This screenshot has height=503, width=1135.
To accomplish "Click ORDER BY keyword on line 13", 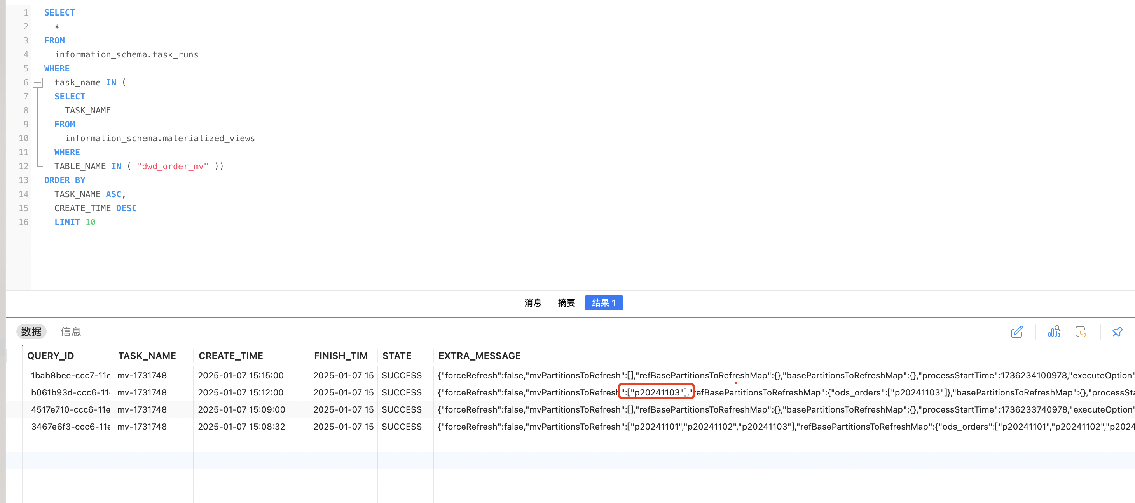I will pos(65,180).
